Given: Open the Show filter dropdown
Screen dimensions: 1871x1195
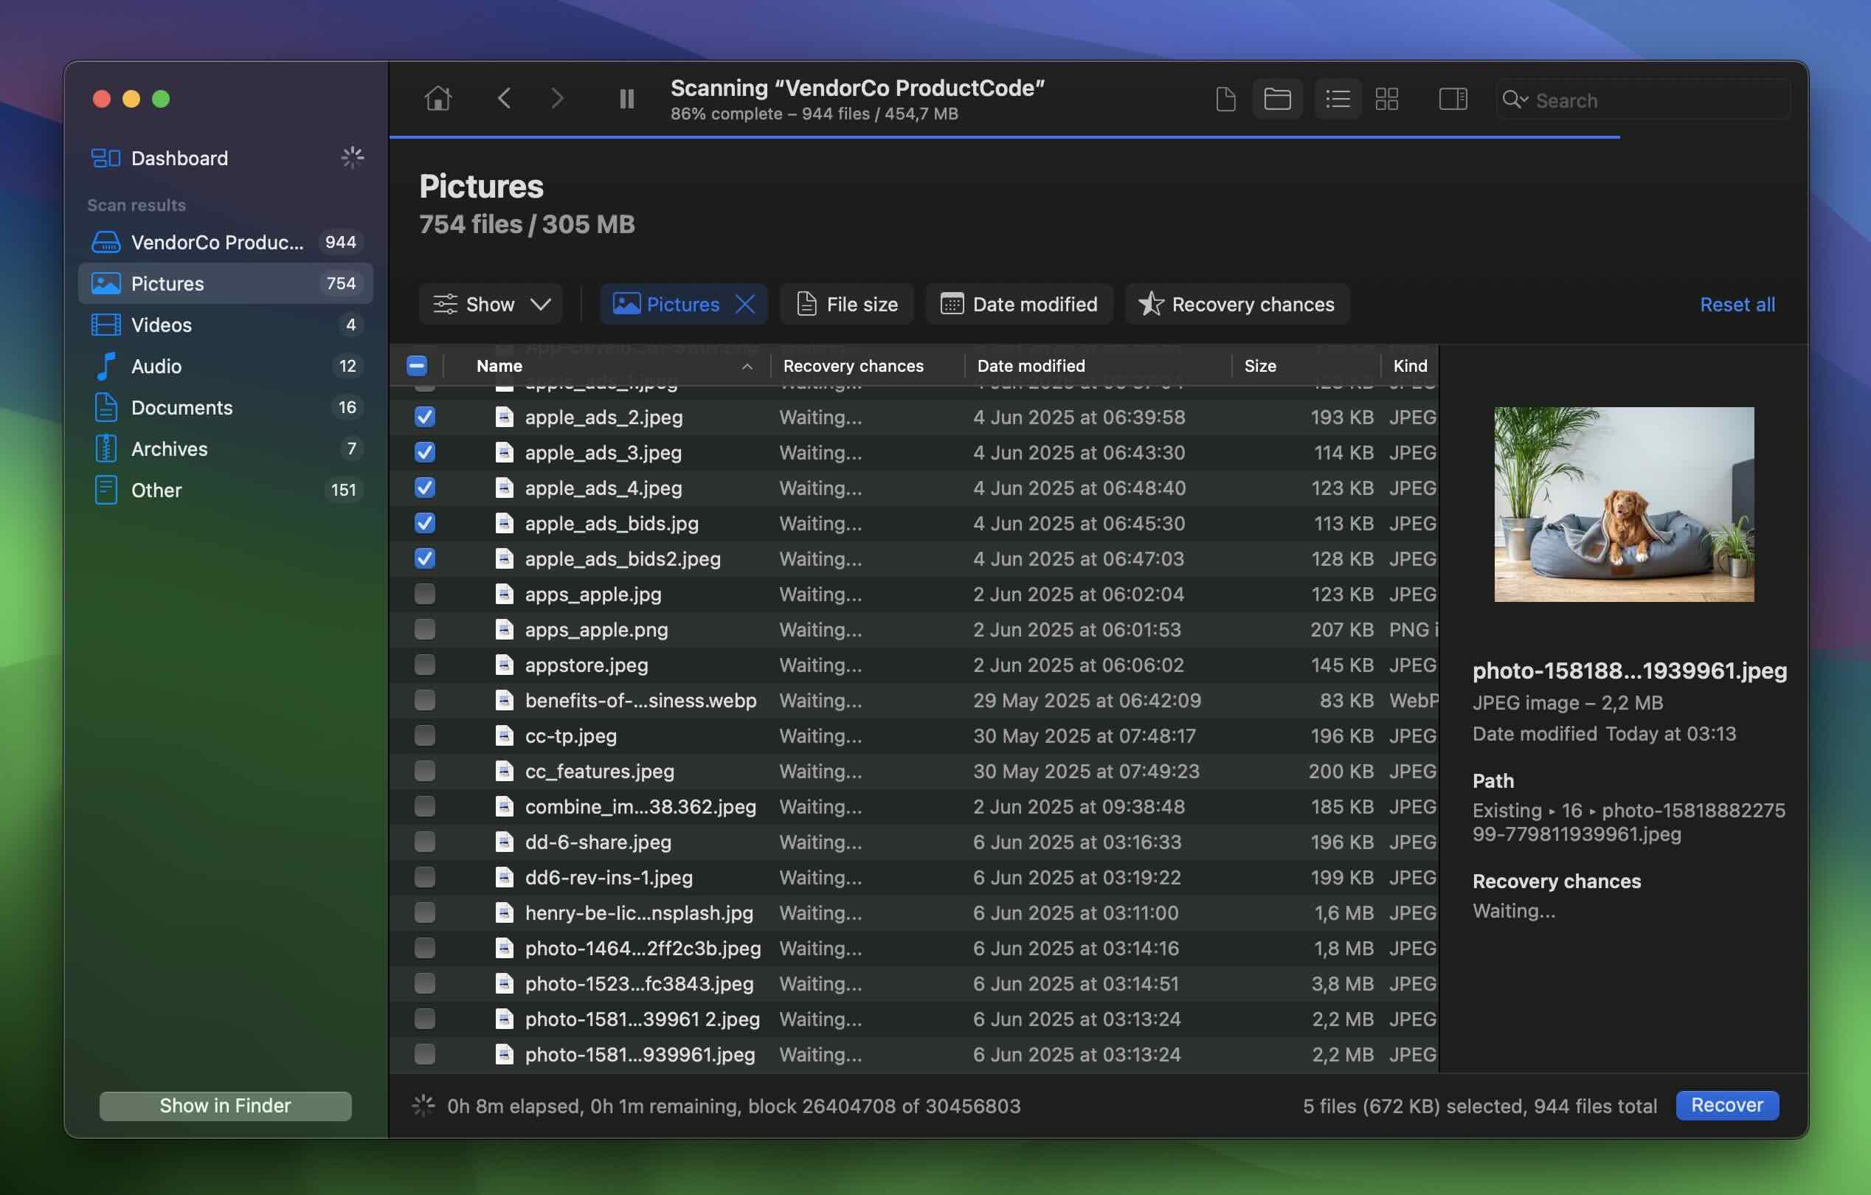Looking at the screenshot, I should [491, 304].
